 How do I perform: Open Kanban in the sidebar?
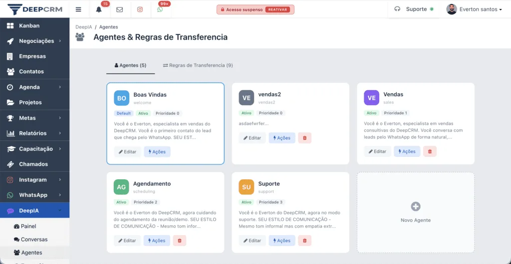pyautogui.click(x=34, y=26)
